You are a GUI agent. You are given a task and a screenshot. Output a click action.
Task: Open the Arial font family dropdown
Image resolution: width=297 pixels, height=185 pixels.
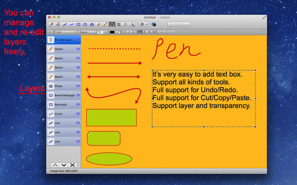[66, 32]
